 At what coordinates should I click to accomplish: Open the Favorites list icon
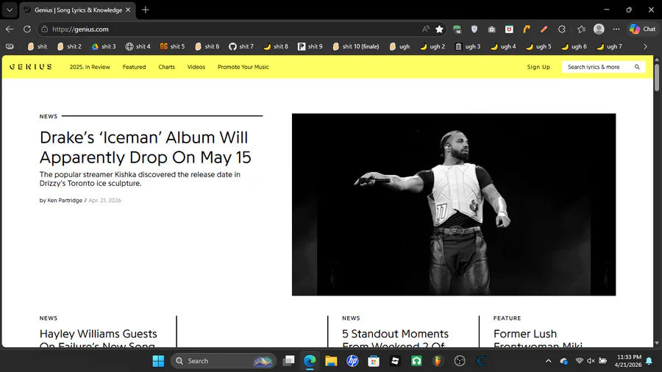[581, 29]
